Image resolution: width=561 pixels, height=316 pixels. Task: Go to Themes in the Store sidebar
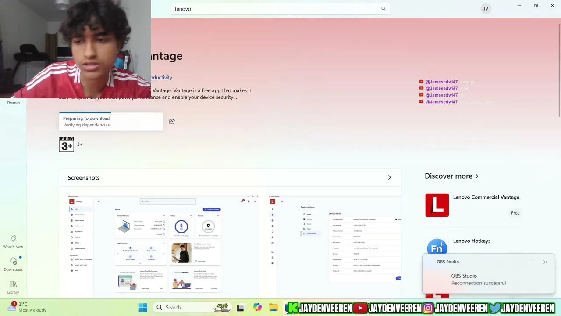pos(13,103)
